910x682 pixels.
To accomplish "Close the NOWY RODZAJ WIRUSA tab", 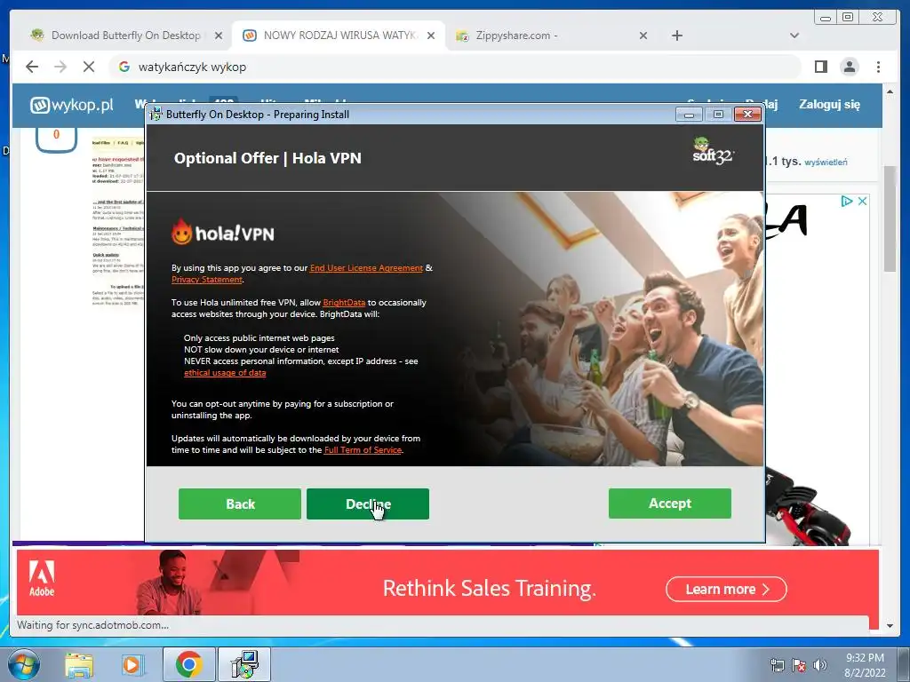I will tap(431, 36).
